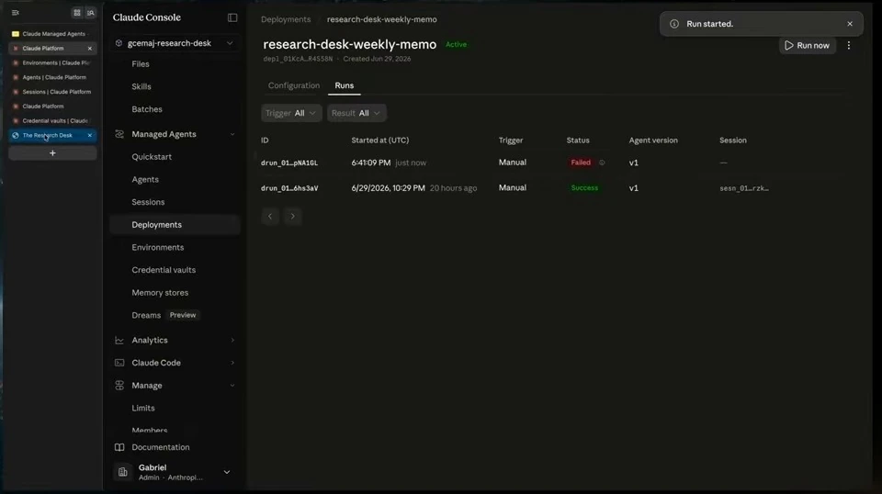The height and width of the screenshot is (494, 882).
Task: Open Limits under Manage
Action: (143, 408)
